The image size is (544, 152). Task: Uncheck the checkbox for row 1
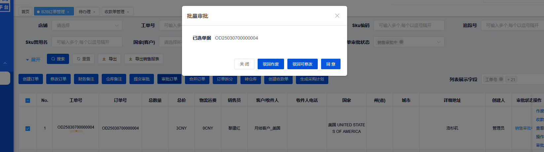28,128
